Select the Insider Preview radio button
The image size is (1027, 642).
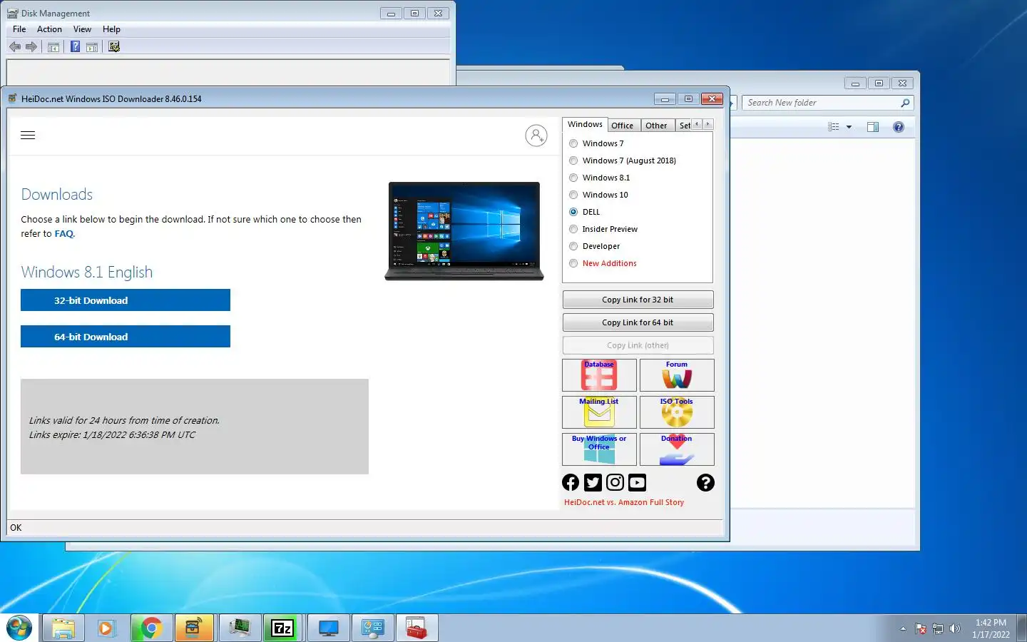(x=573, y=229)
